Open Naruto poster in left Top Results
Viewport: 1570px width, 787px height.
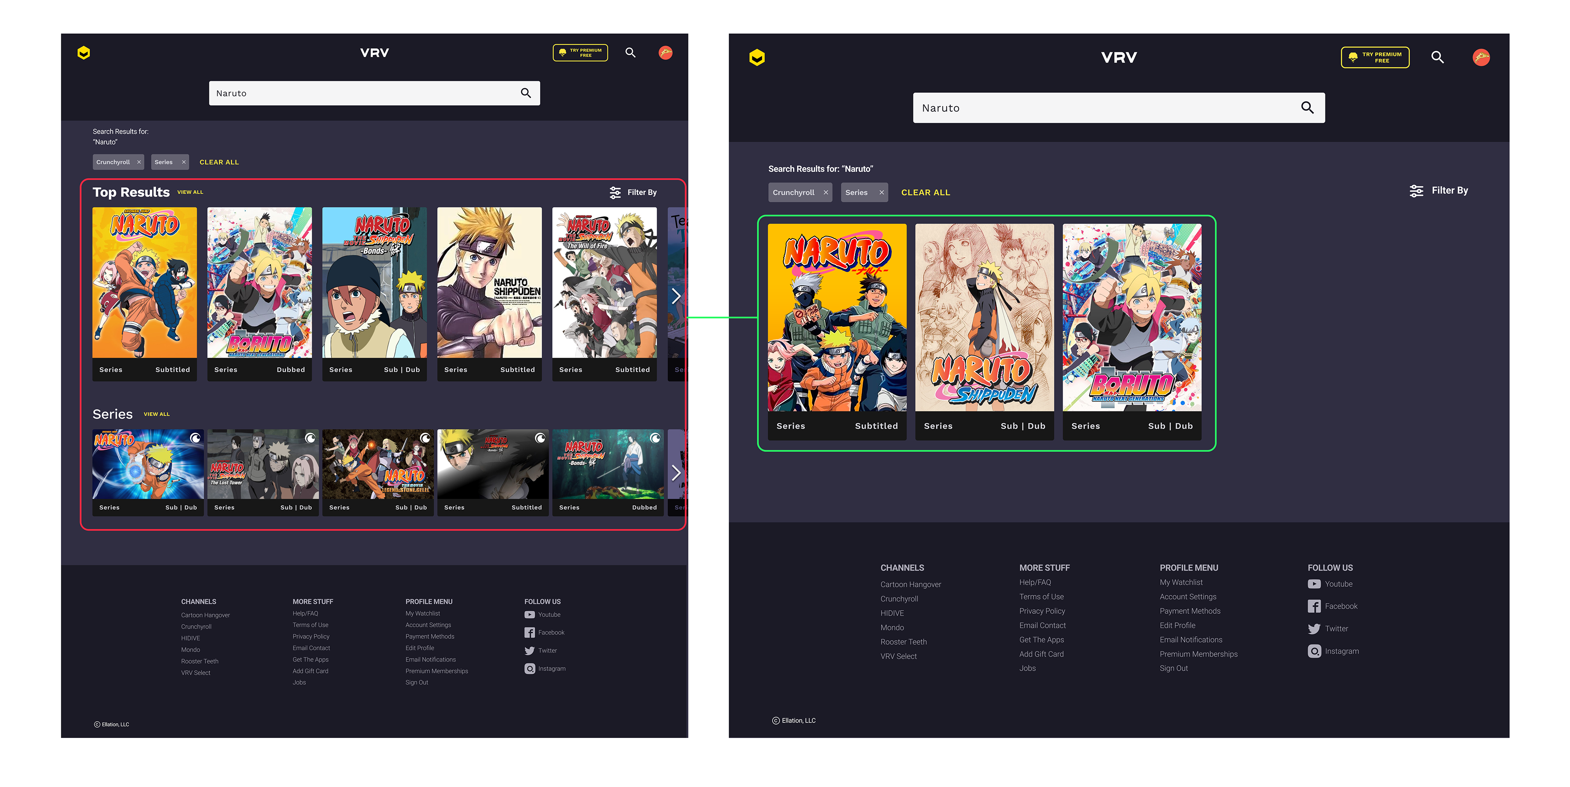click(x=144, y=294)
